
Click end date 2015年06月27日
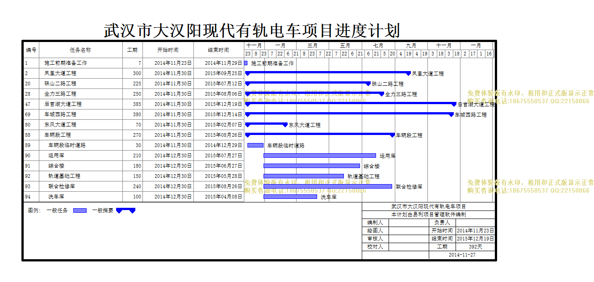point(223,166)
